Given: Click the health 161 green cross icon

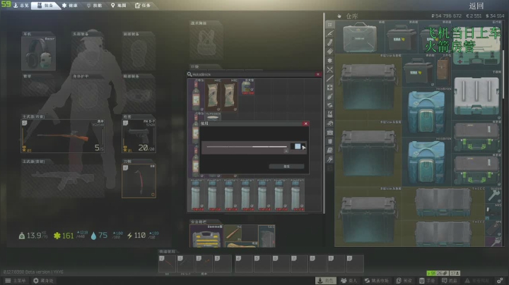Looking at the screenshot, I should pos(57,236).
